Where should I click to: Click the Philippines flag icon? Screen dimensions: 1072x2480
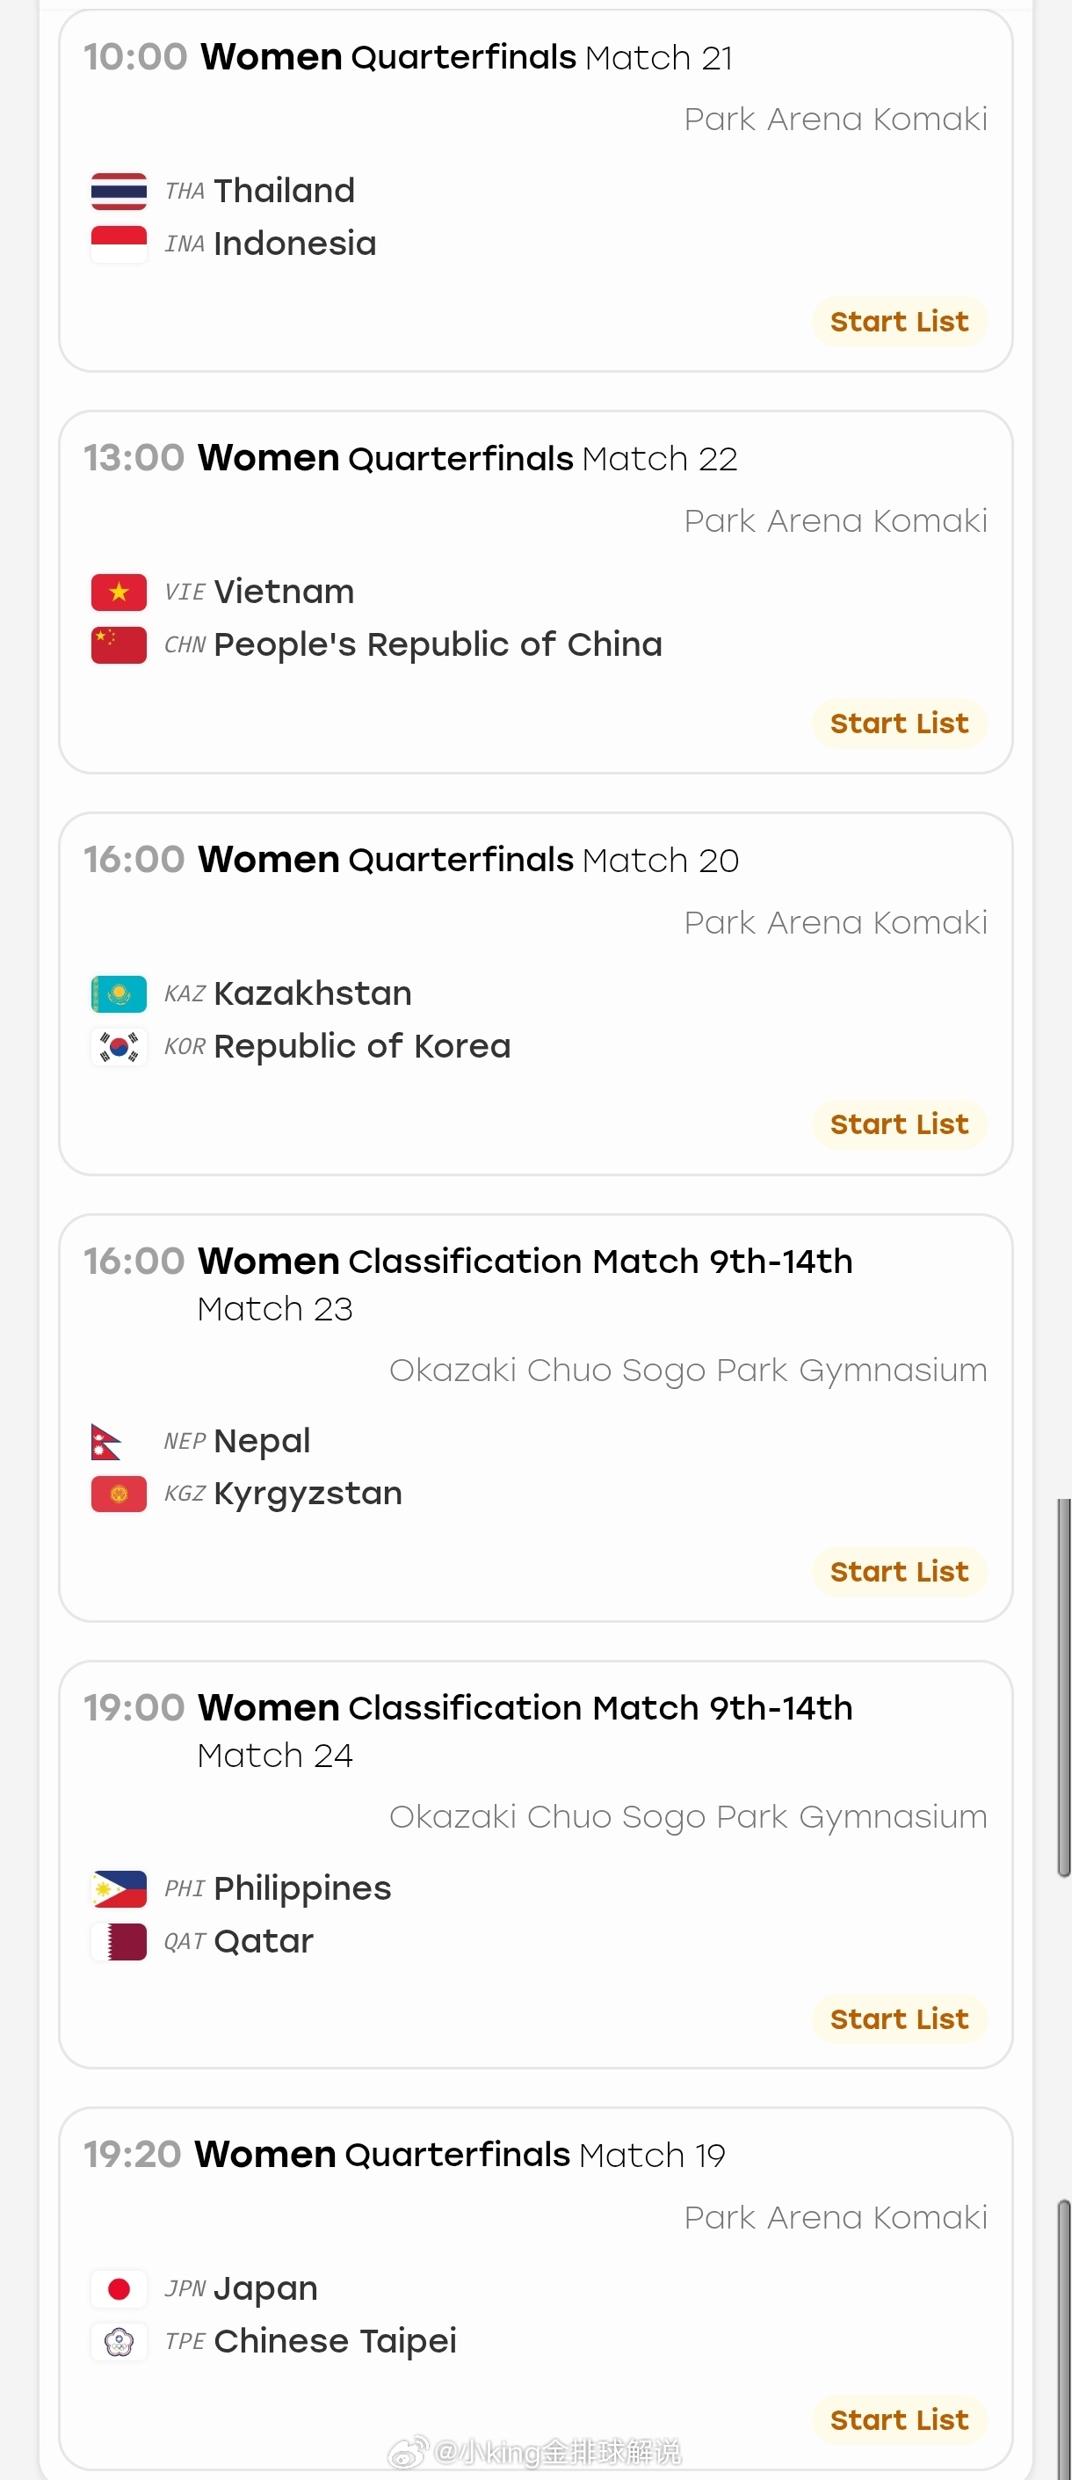[119, 1889]
